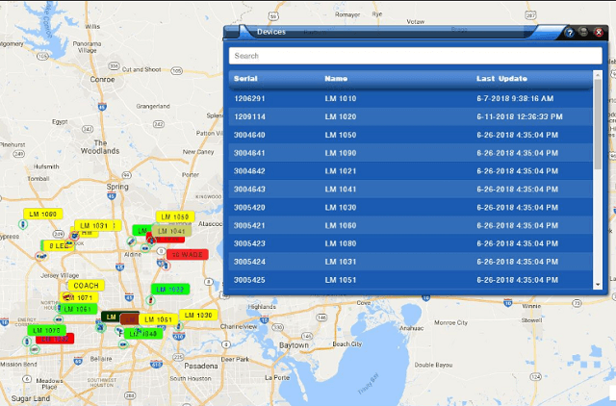Click the LM 1070 green map label
The width and height of the screenshot is (616, 406).
tap(47, 330)
